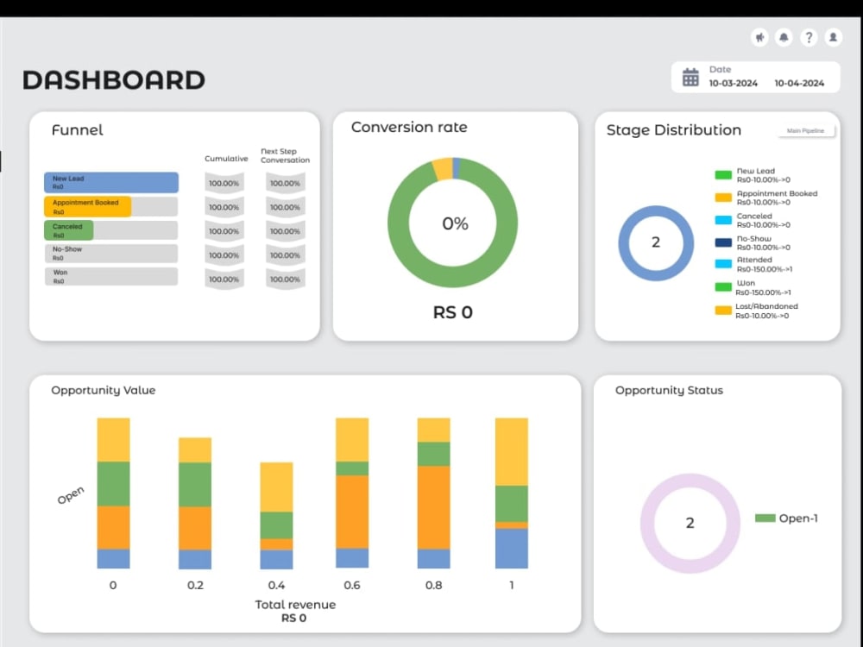Click Next Step 100.00% for Canceled row
Viewport: 863px width, 647px height.
tap(285, 231)
